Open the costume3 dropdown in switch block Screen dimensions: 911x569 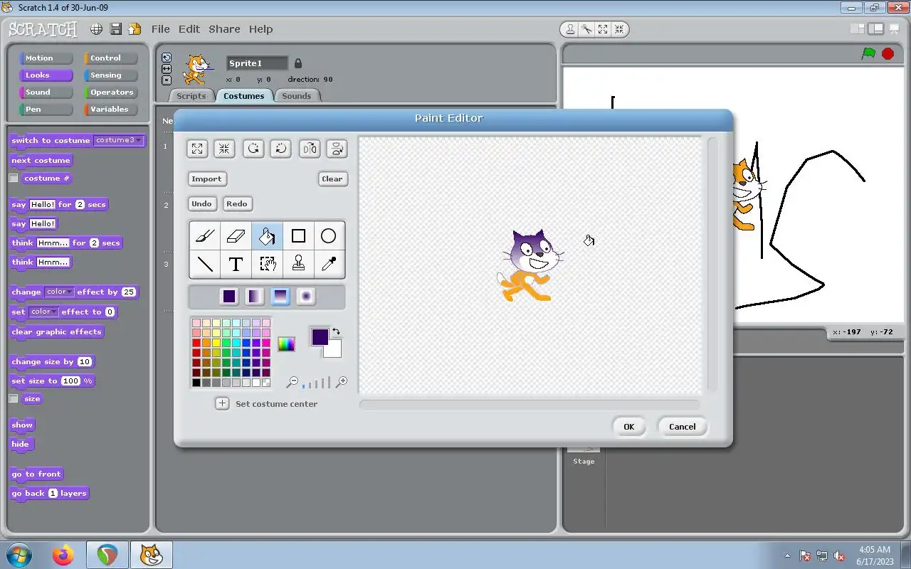tap(119, 140)
